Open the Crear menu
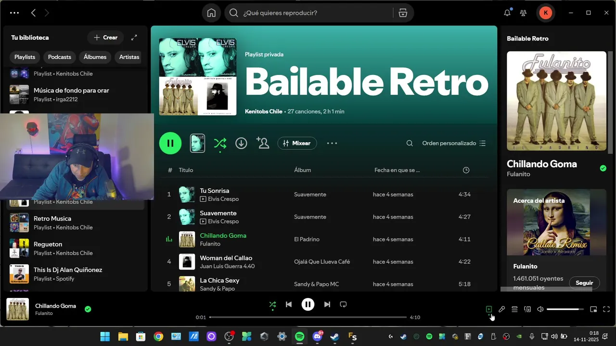Viewport: 616px width, 346px height. tap(105, 37)
